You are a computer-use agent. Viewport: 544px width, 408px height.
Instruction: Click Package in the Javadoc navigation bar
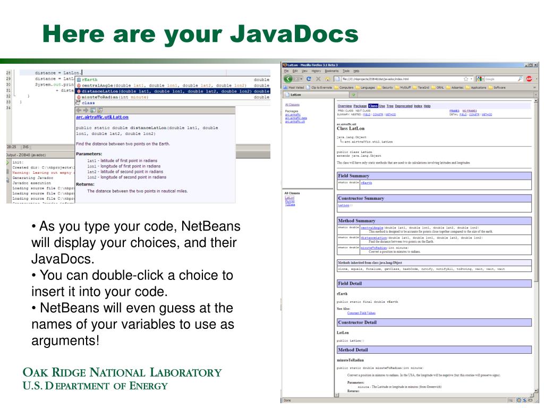point(360,106)
